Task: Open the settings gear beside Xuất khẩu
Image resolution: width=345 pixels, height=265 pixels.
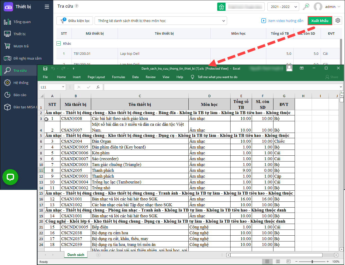Action: click(x=338, y=21)
